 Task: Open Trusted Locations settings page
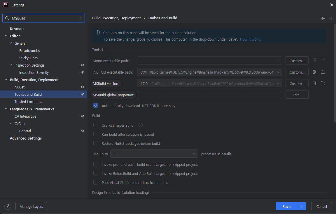[x=28, y=102]
